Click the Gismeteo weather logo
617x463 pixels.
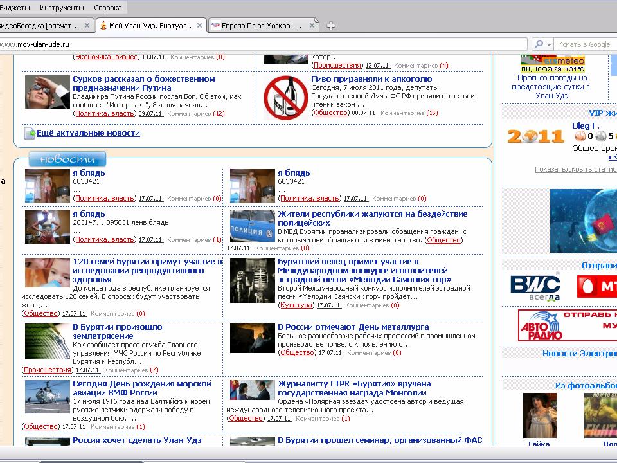click(x=553, y=61)
